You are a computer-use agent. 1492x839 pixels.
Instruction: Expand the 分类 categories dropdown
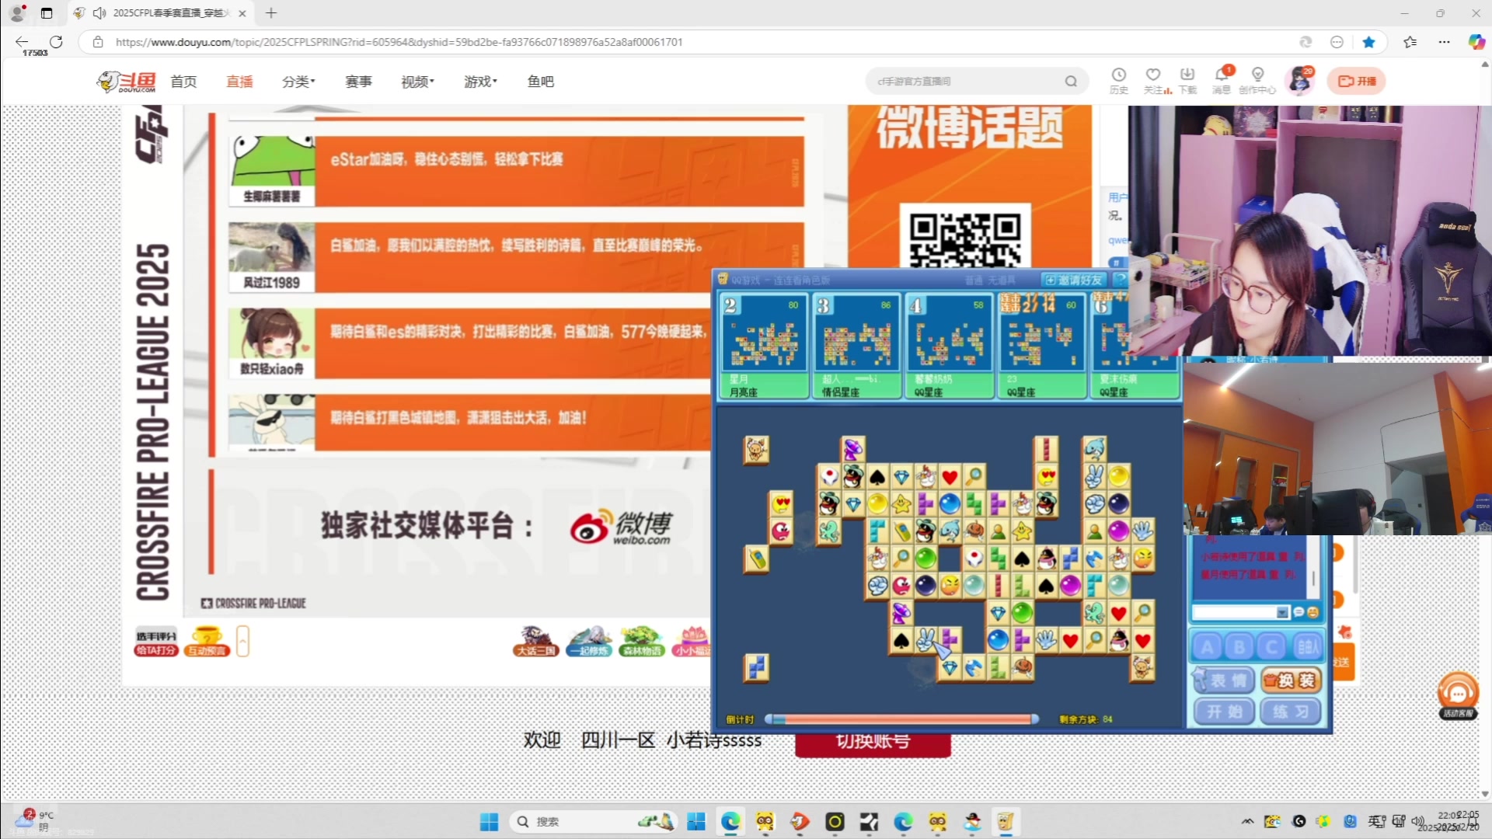click(x=298, y=82)
